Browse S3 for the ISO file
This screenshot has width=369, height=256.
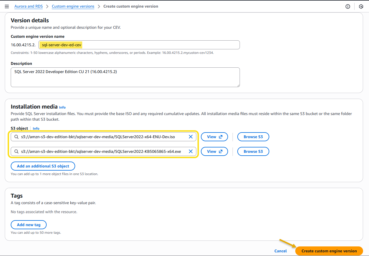253,137
